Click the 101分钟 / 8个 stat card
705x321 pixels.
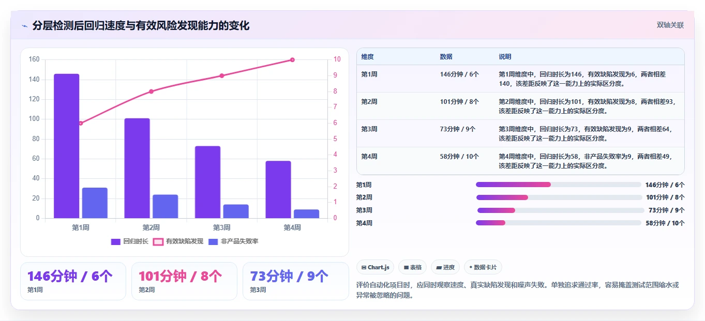point(184,281)
